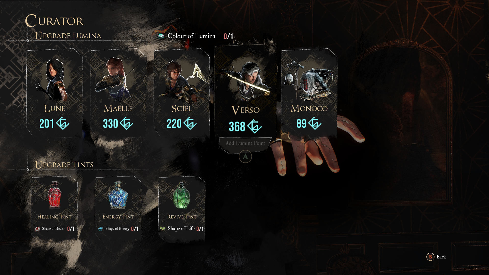This screenshot has height=275, width=489.
Task: Click Monoco's 89 lumina point count
Action: tap(301, 123)
